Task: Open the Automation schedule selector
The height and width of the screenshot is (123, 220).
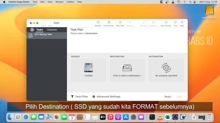Action: [x=166, y=70]
